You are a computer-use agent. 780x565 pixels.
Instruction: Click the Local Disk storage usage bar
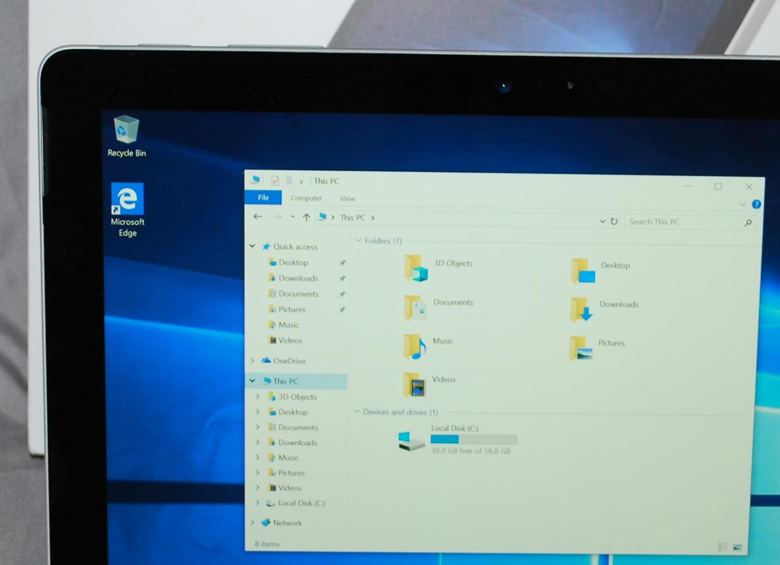[474, 439]
